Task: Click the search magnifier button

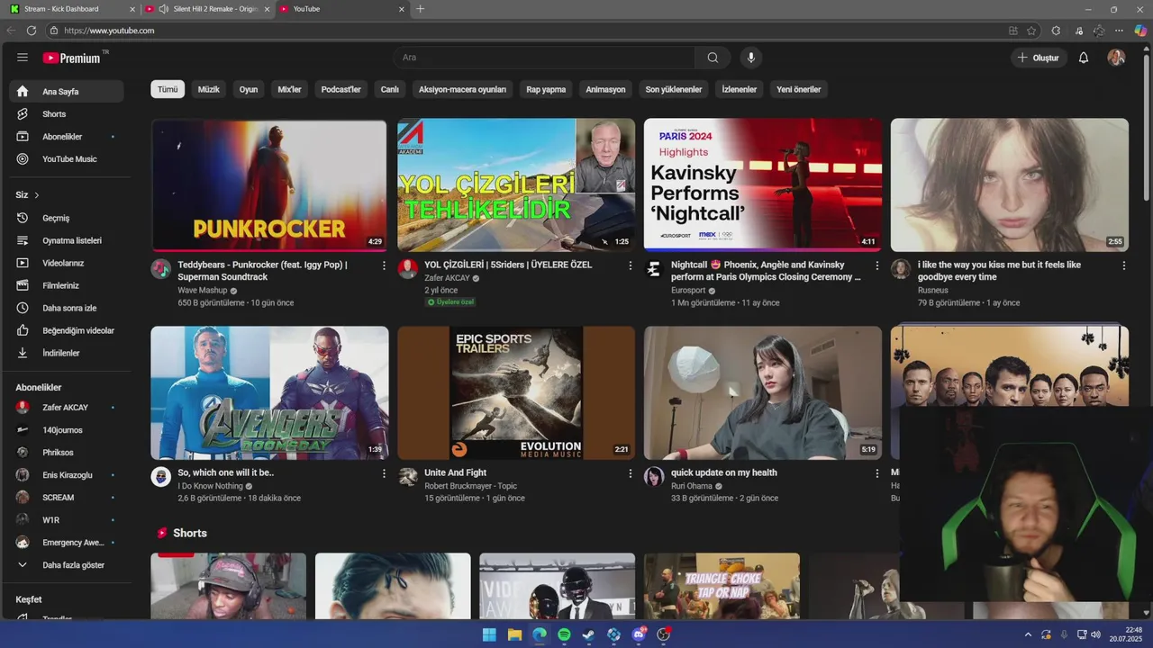Action: coord(713,58)
